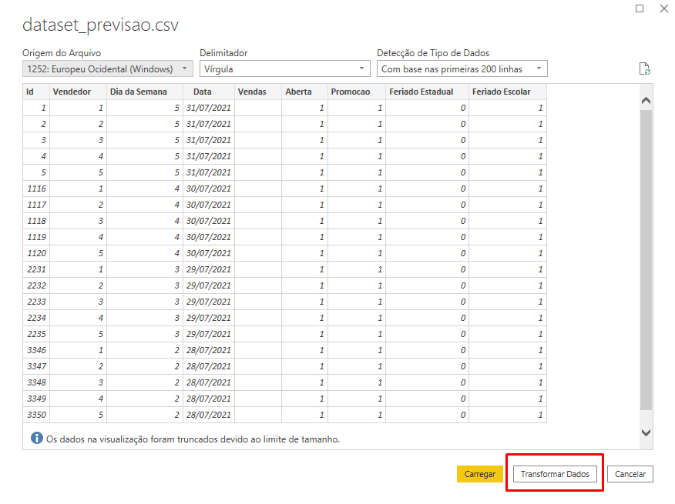Open the Origem do Arquivo dropdown
Viewport: 675px width, 504px height.
point(108,68)
